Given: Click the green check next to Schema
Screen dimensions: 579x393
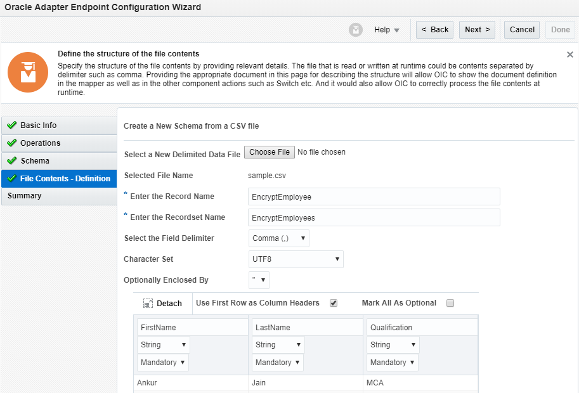Looking at the screenshot, I should [11, 161].
